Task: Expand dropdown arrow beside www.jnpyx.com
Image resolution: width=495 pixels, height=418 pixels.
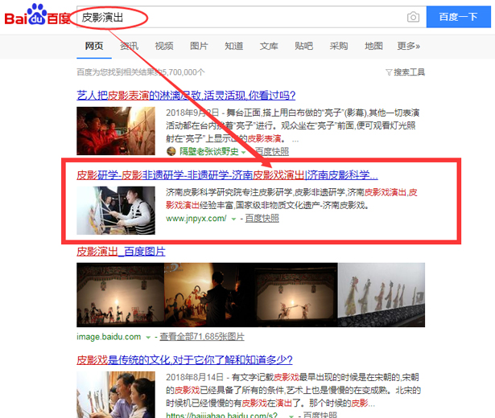Action: tap(233, 219)
